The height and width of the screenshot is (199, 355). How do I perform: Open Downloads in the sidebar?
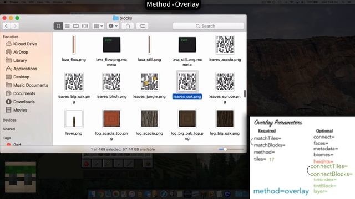(24, 102)
